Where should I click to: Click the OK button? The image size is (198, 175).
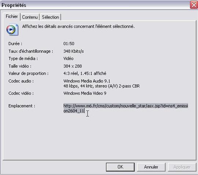pos(120,167)
